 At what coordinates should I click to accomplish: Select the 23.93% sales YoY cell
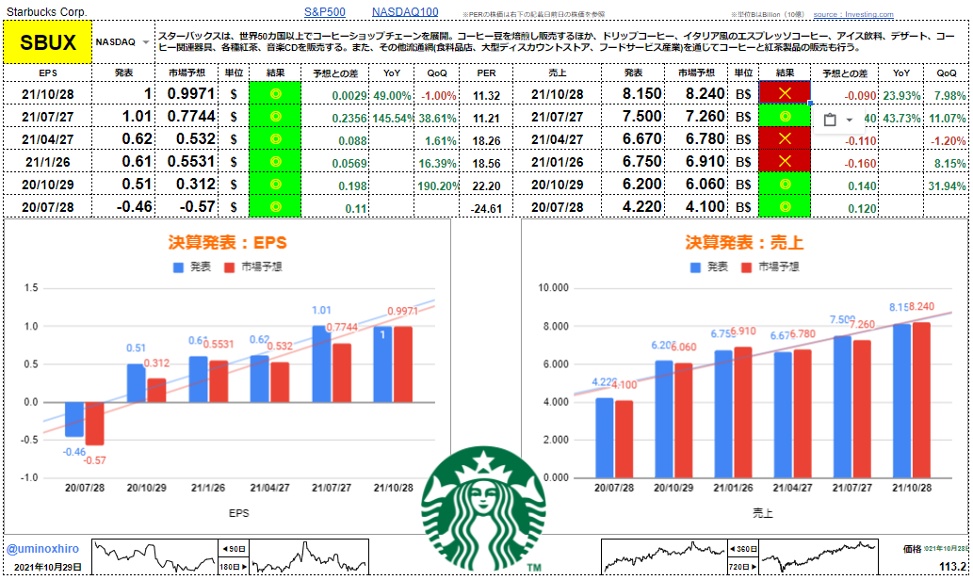pyautogui.click(x=901, y=95)
